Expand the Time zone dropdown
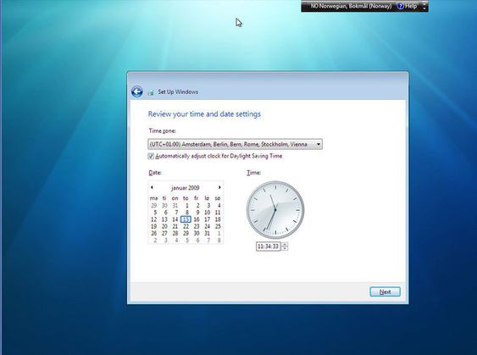This screenshot has width=477, height=355. point(236,144)
